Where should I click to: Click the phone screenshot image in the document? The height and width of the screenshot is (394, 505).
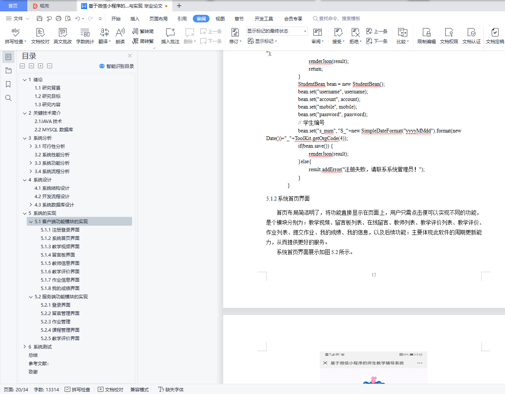(x=373, y=367)
